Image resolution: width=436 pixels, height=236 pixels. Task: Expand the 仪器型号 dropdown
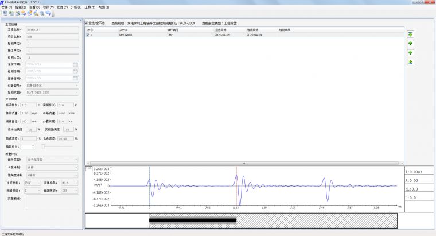(x=77, y=85)
